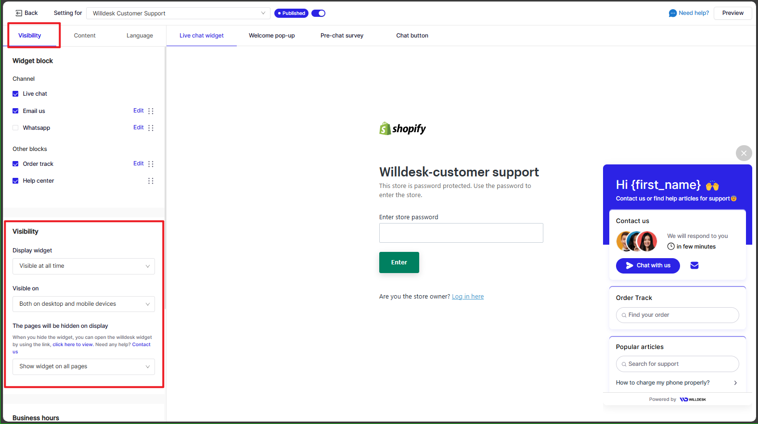Open the Show widget on all pages dropdown
Screen dimensions: 758x424
[x=84, y=366]
